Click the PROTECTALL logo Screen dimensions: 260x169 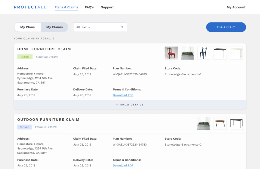pos(30,7)
